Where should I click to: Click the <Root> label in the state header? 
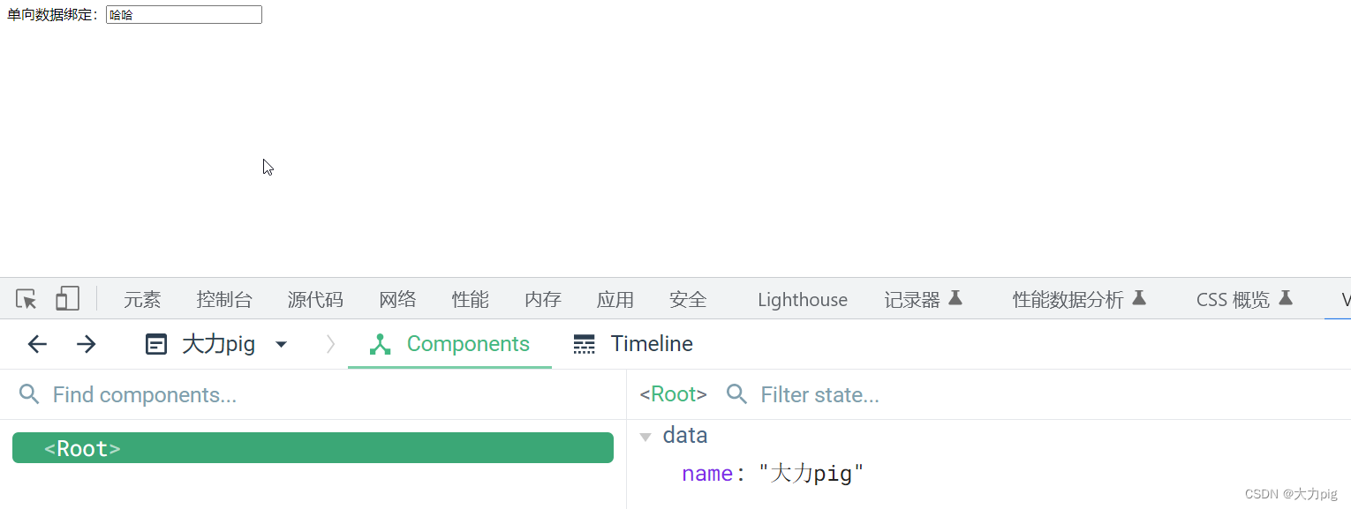click(672, 394)
